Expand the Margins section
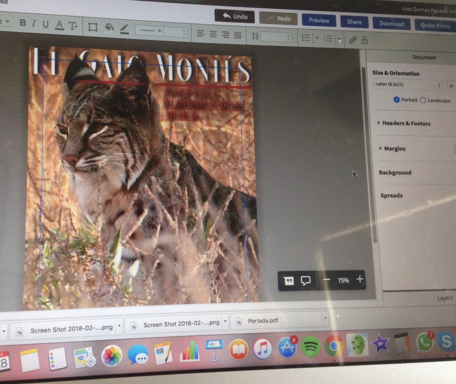 coord(394,148)
